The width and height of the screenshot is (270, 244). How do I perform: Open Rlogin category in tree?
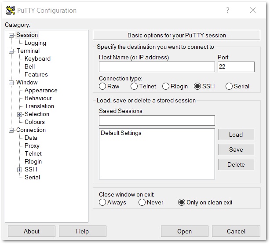33,162
